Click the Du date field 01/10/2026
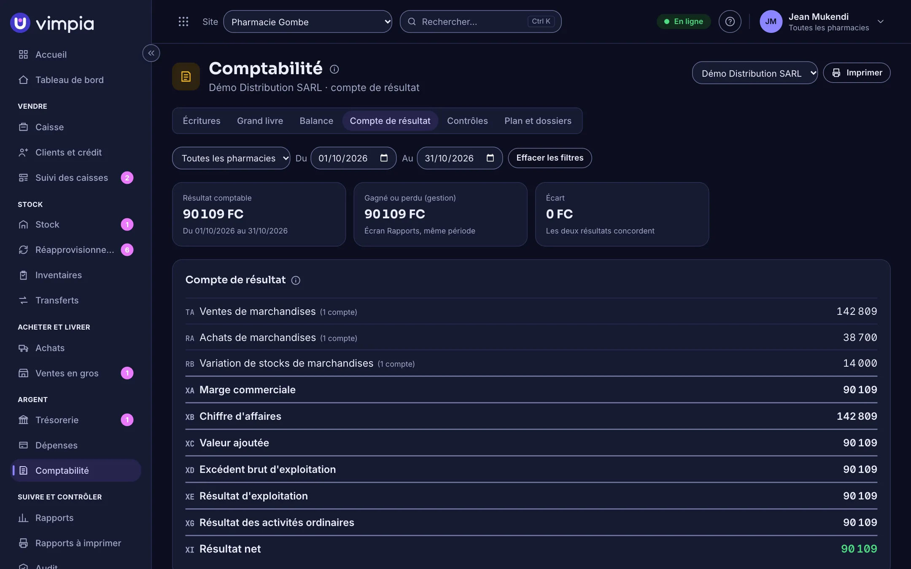Viewport: 911px width, 569px height. [x=353, y=158]
